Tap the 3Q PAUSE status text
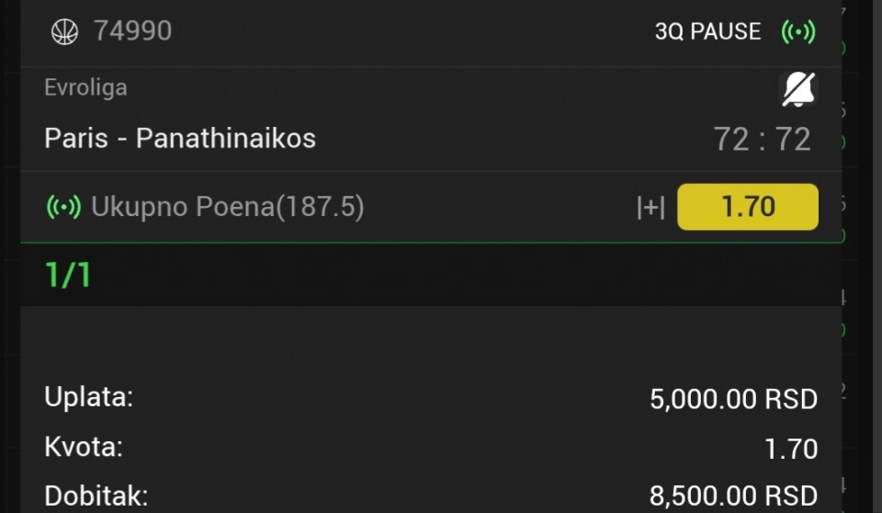Screen dimensions: 882x513 (x=707, y=32)
